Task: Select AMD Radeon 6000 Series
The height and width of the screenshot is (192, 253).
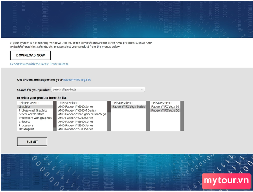Action: click(x=82, y=106)
